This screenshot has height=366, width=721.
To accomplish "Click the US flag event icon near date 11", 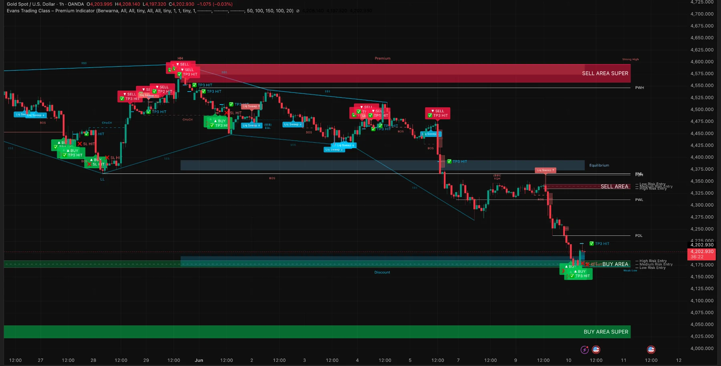I will click(x=651, y=350).
